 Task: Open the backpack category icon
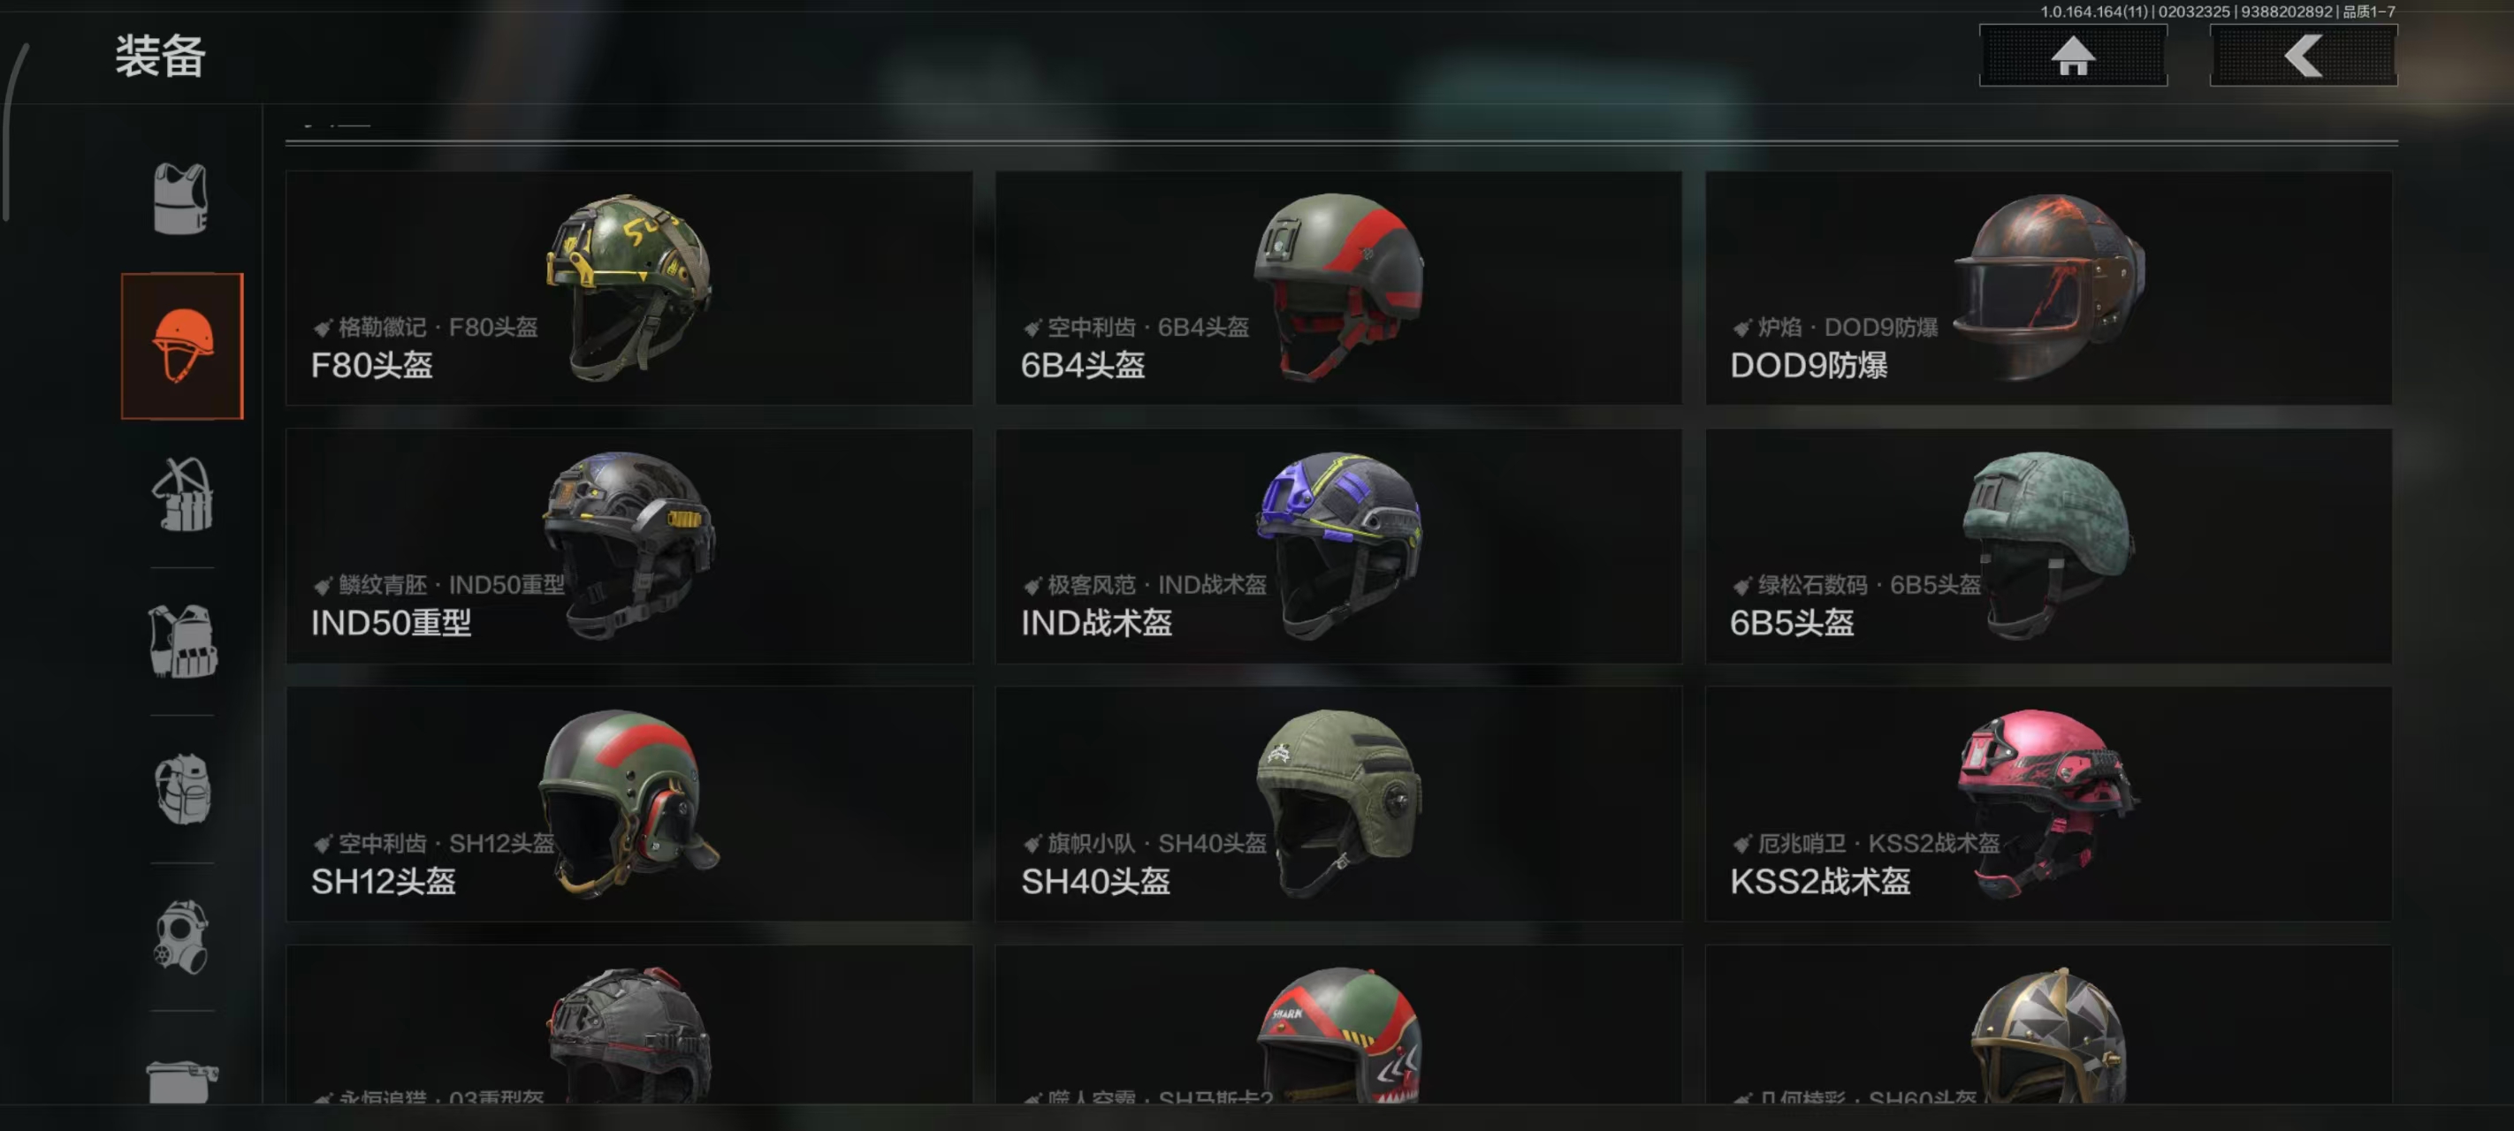(182, 789)
